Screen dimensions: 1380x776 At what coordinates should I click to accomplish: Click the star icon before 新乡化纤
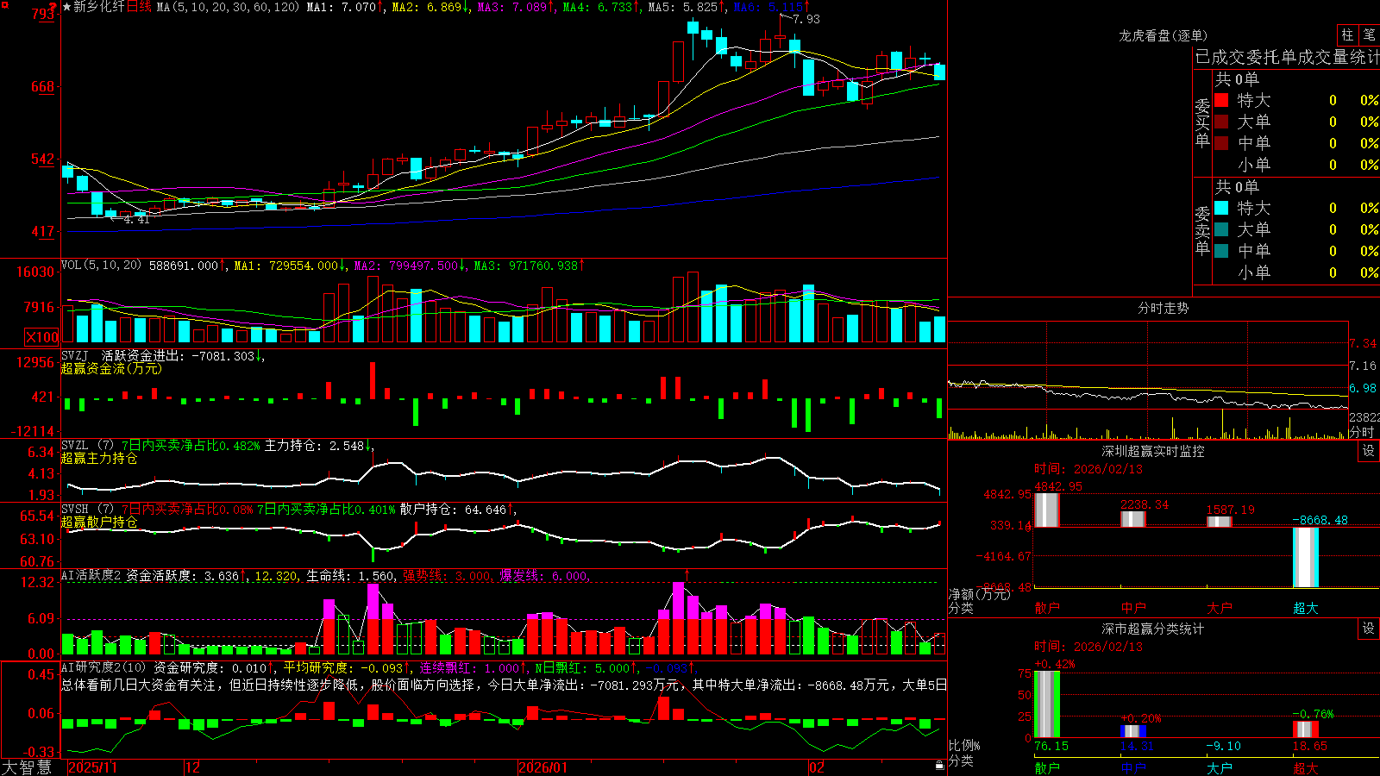66,7
